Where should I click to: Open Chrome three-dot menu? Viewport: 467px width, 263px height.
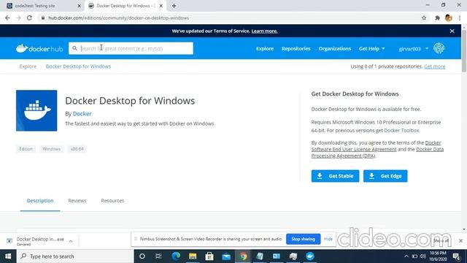coord(460,18)
